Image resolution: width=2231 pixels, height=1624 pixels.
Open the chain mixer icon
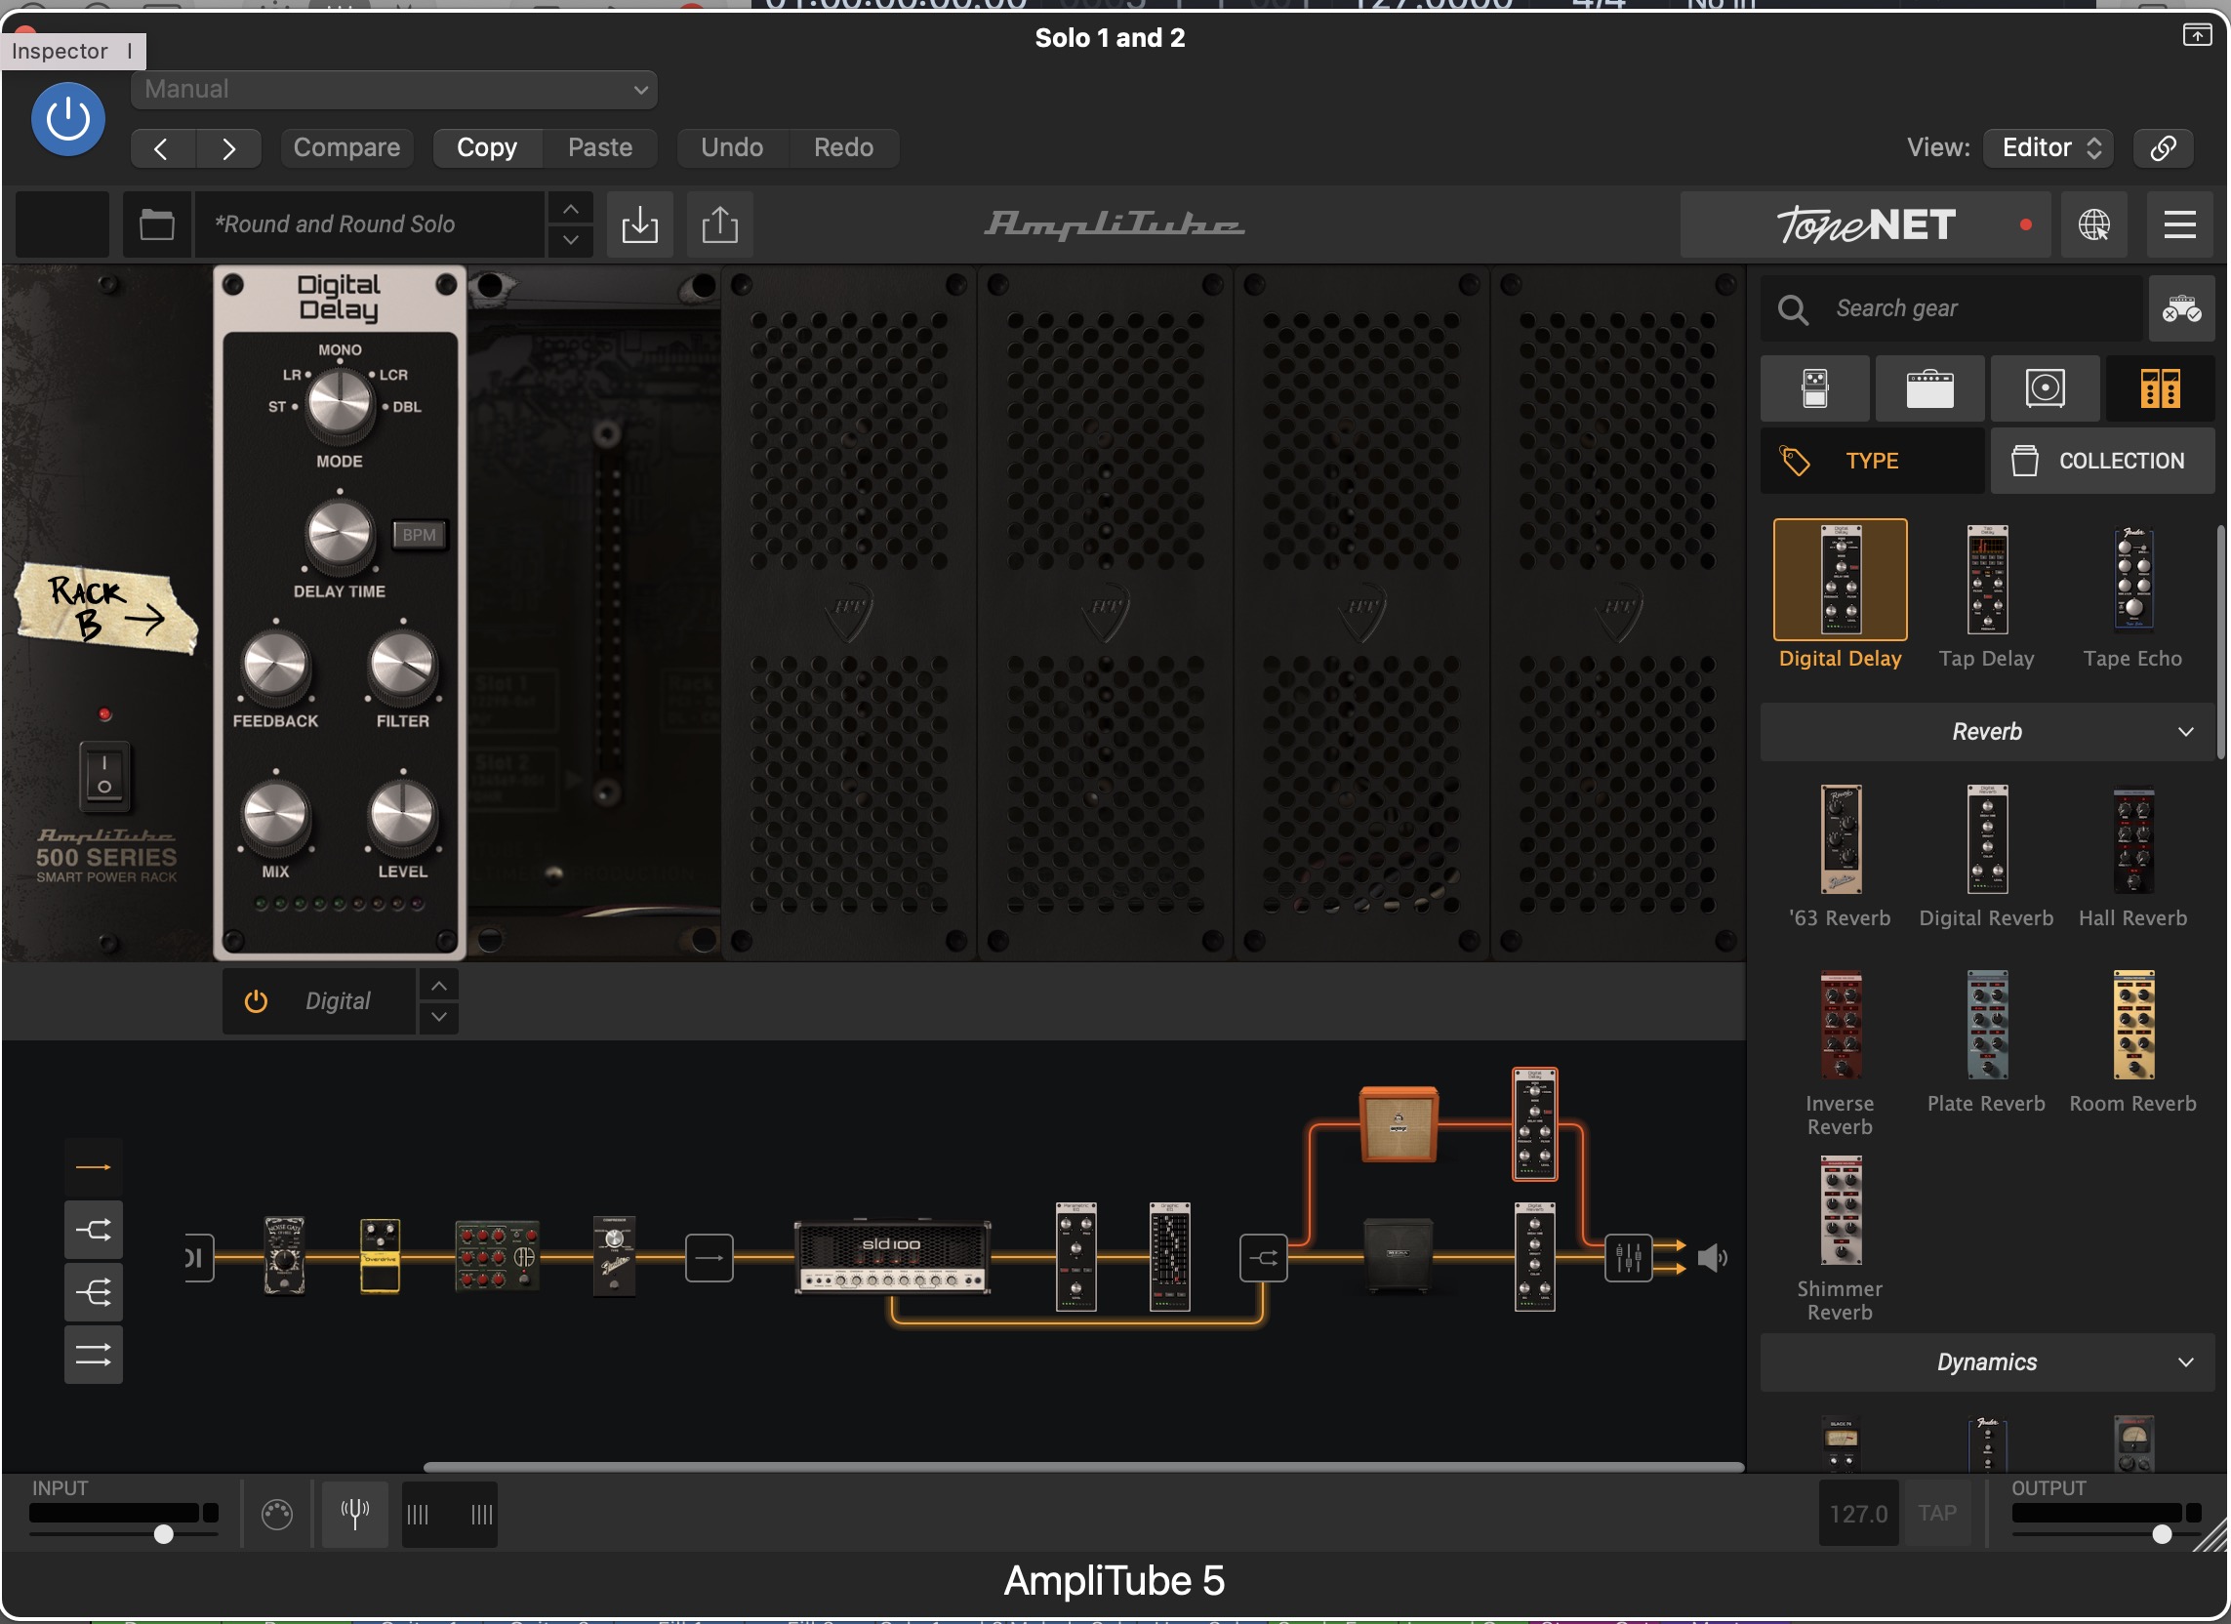click(1628, 1258)
